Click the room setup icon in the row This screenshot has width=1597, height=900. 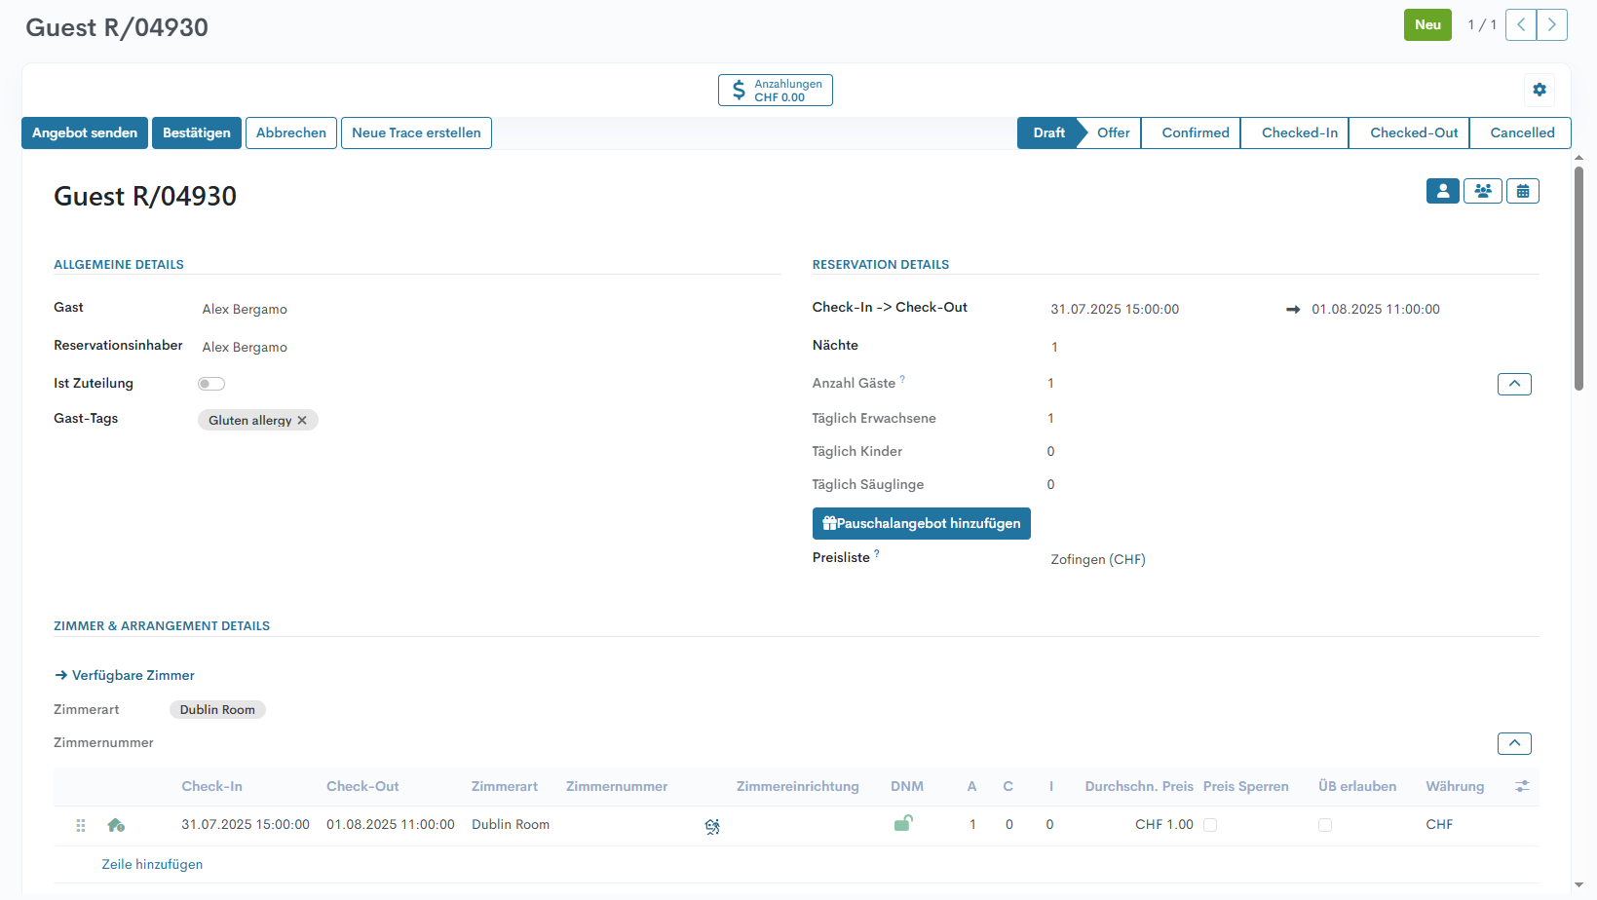712,826
